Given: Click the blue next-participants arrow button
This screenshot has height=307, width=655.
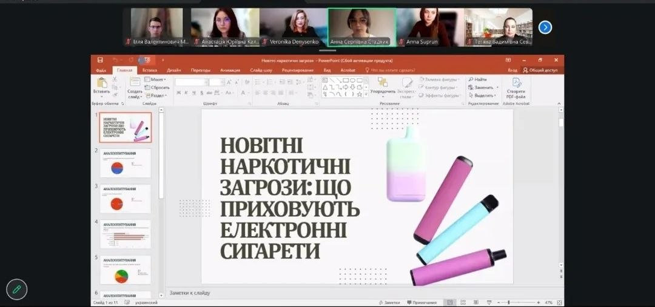Looking at the screenshot, I should tap(545, 27).
